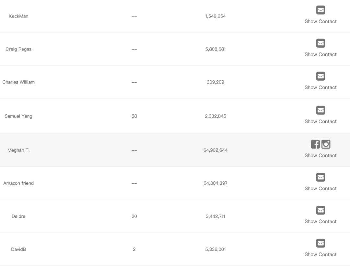Show Contact for Amazon friend
The width and height of the screenshot is (350, 266).
pyautogui.click(x=321, y=189)
